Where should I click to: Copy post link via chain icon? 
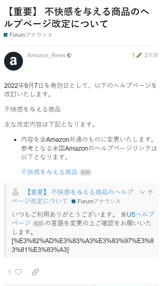coord(35,272)
